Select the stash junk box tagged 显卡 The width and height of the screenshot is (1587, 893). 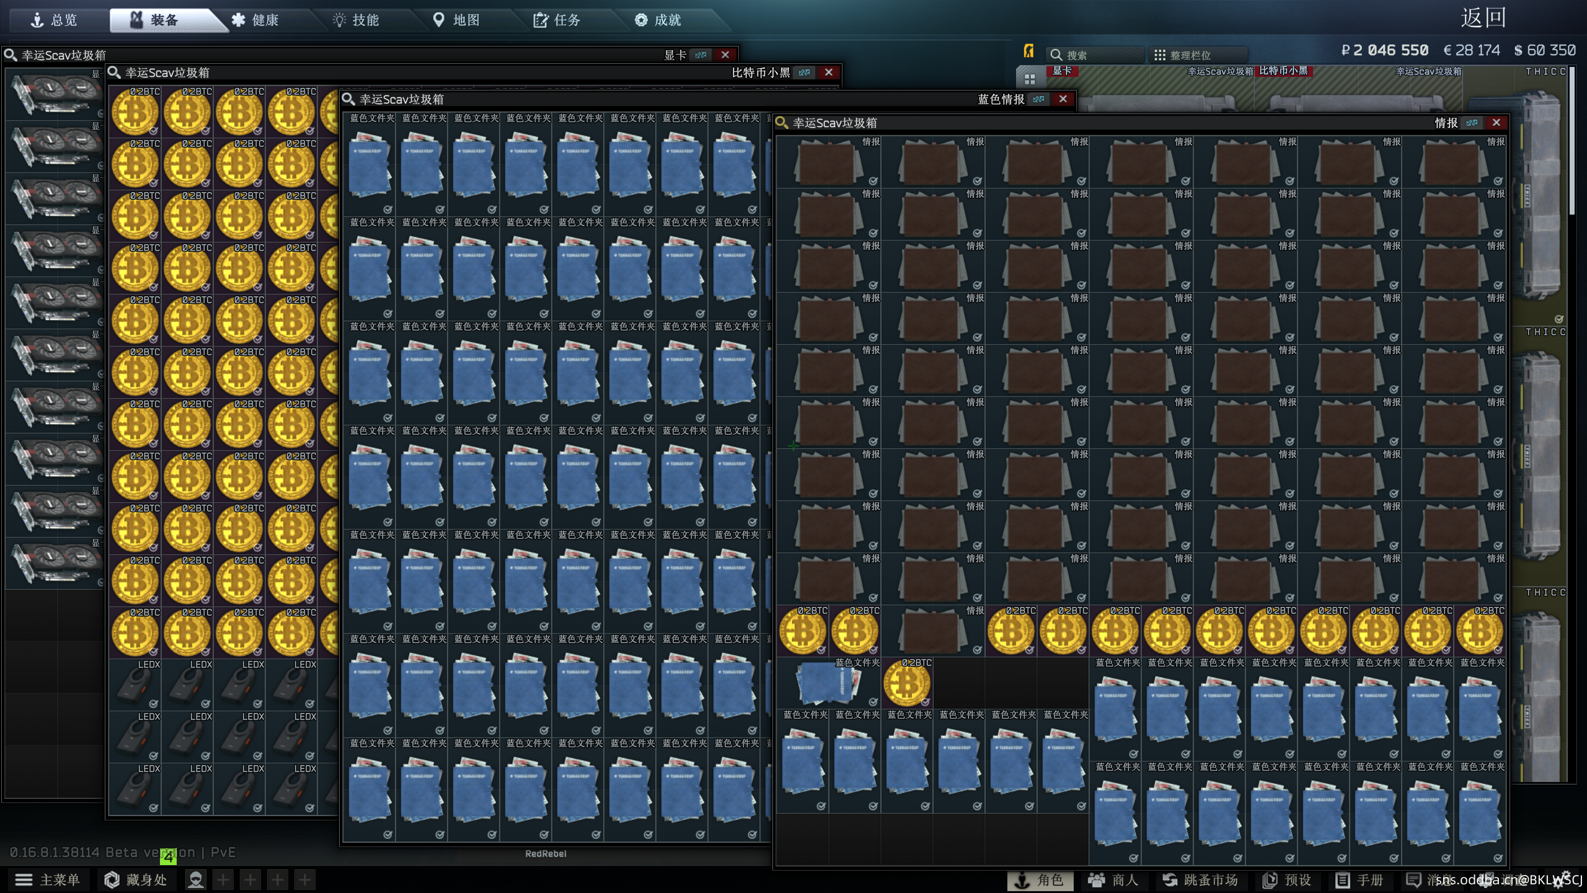(1151, 89)
